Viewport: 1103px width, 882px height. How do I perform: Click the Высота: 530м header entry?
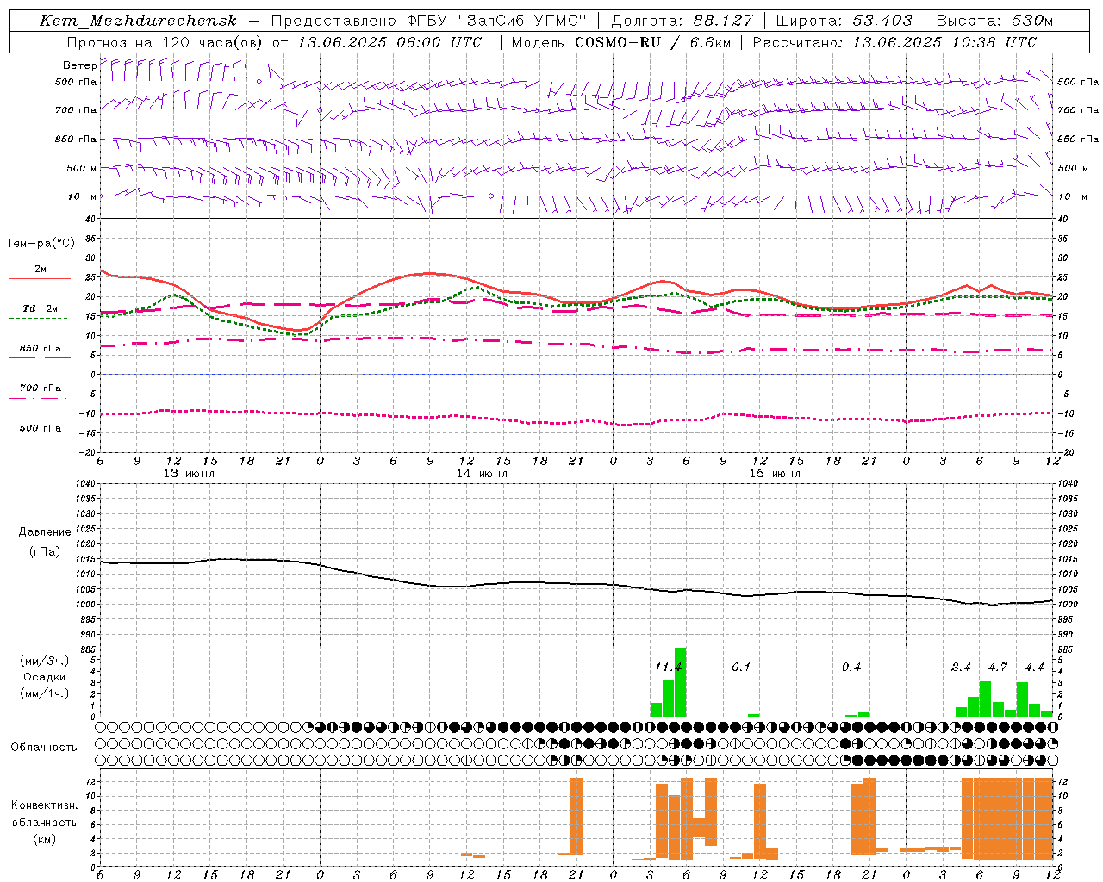coord(994,21)
